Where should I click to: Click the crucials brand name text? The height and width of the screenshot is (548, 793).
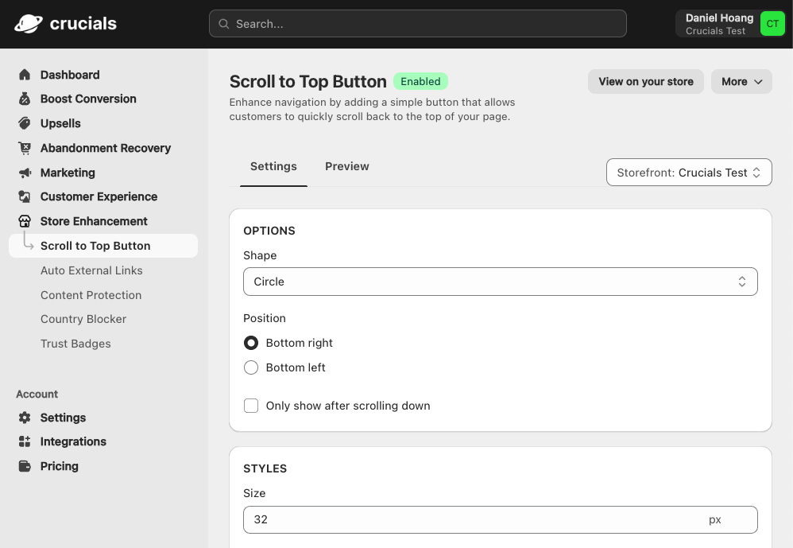(83, 24)
